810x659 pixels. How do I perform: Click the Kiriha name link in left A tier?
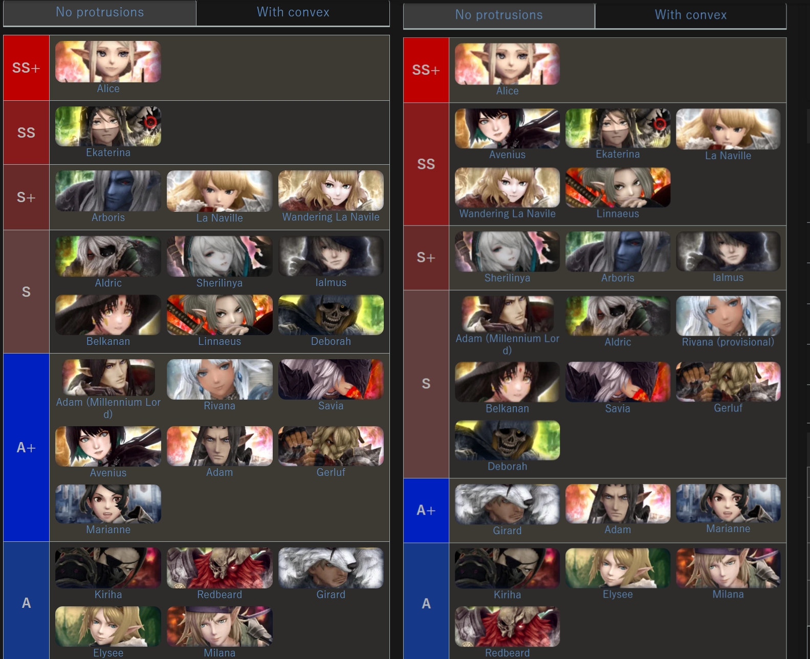tap(108, 595)
